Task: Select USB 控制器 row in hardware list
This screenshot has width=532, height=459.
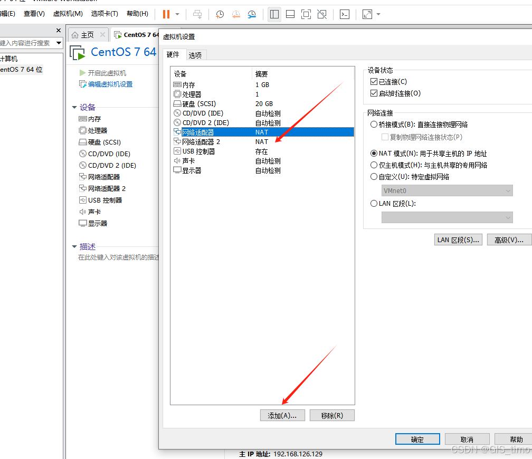Action: coord(263,151)
